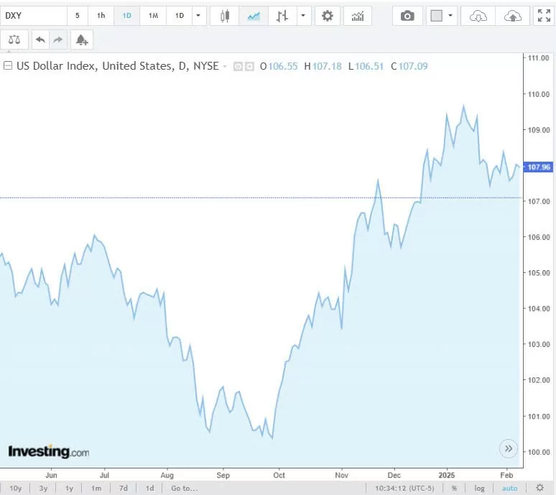This screenshot has height=495, width=556.
Task: Set date range to 3y
Action: pos(44,489)
